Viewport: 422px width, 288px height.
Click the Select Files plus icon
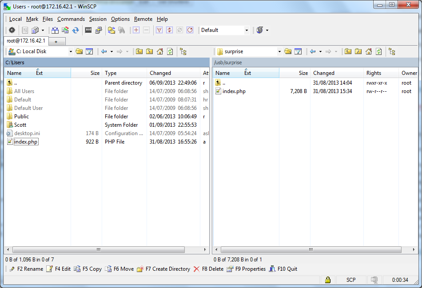click(x=136, y=30)
